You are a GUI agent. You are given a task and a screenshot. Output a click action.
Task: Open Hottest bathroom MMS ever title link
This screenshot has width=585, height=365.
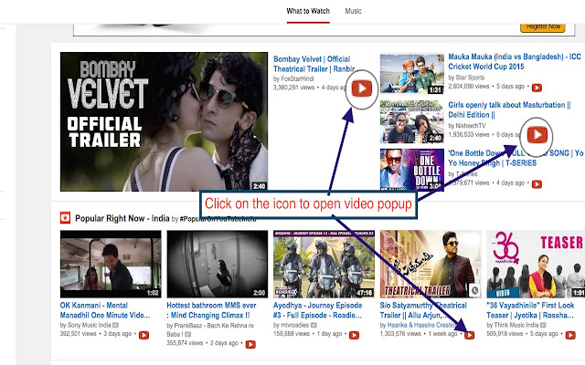(211, 310)
